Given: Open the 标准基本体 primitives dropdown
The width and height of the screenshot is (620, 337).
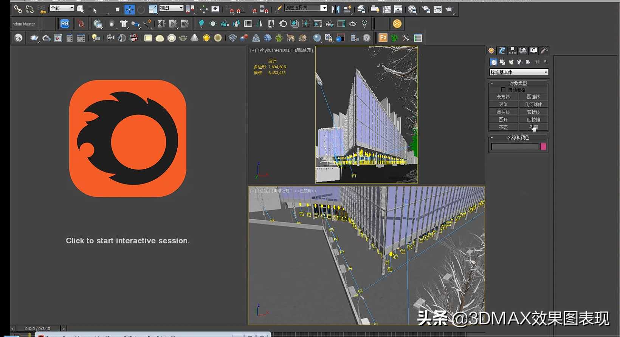Looking at the screenshot, I should tap(519, 72).
